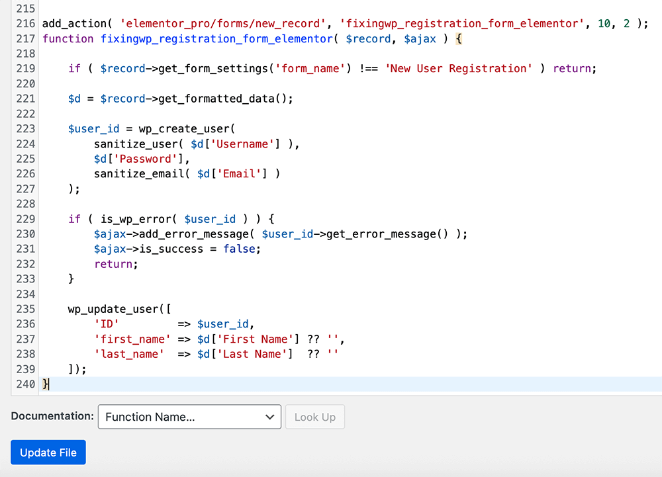Viewport: 662px width, 477px height.
Task: Click wp_update_user([ on line 235
Action: pos(119,309)
